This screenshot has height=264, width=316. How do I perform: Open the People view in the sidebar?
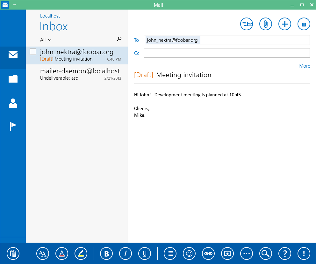[x=13, y=103]
